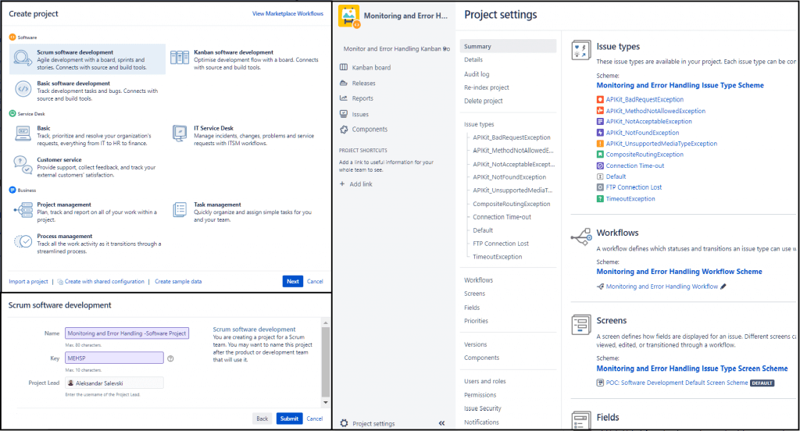Select FTP Connection Lost tree item
Image resolution: width=800 pixels, height=431 pixels.
501,244
